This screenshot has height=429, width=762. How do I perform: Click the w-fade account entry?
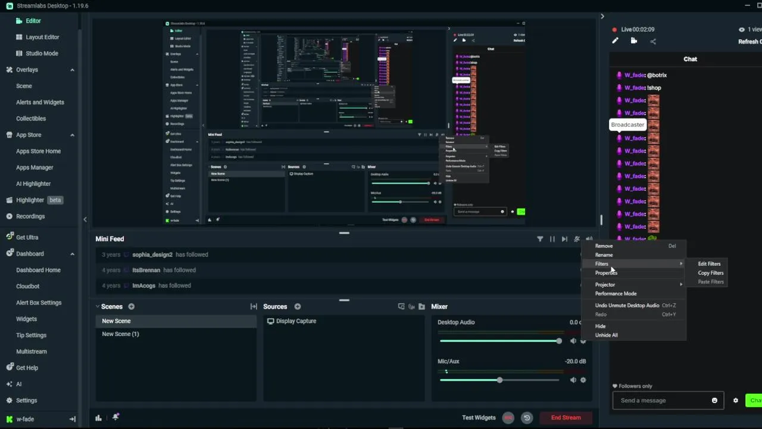(24, 419)
